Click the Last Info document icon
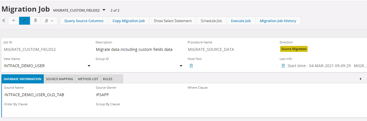Image resolution: width=367 pixels, height=121 pixels. click(283, 66)
